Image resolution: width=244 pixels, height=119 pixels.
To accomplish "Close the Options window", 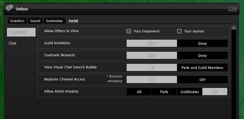I will click(235, 9).
